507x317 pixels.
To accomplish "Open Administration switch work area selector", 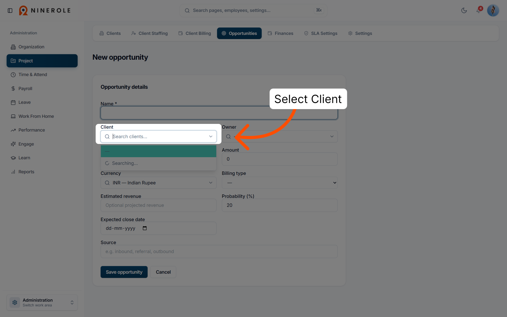I will (x=42, y=302).
